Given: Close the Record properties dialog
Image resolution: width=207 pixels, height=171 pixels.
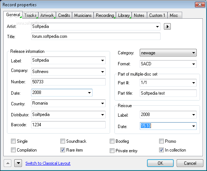Looking at the screenshot, I should 200,5.
